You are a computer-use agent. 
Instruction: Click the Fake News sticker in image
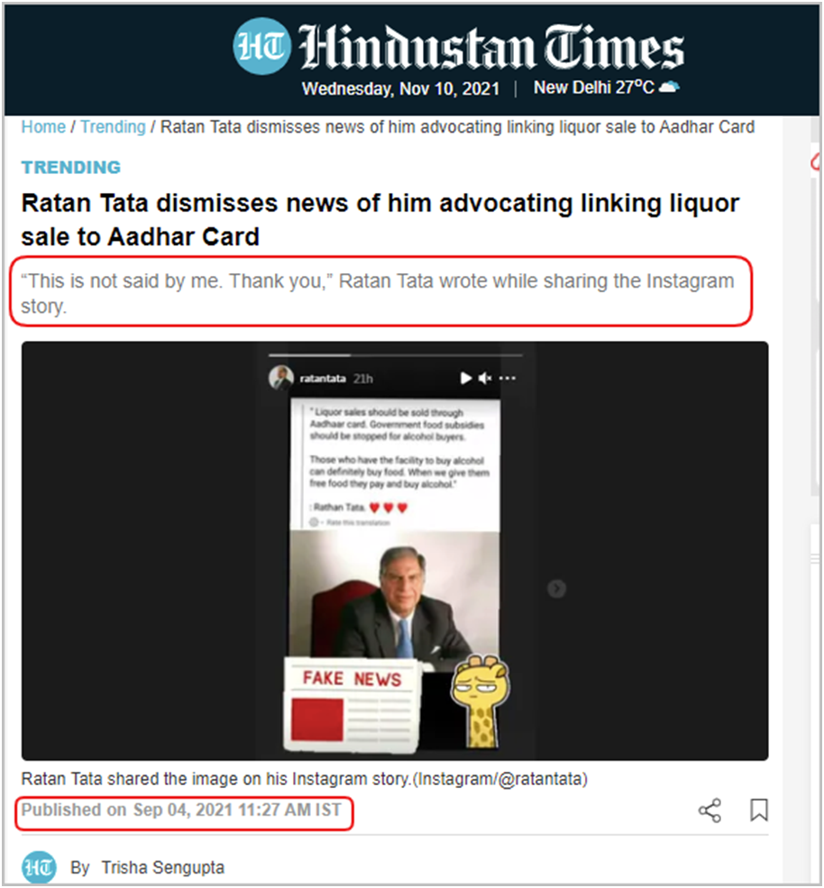coord(351,704)
